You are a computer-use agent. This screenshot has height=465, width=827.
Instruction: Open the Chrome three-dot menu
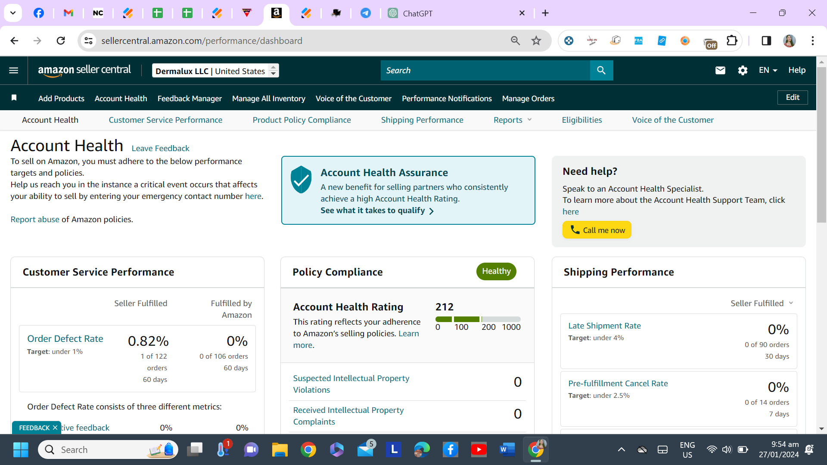click(812, 40)
